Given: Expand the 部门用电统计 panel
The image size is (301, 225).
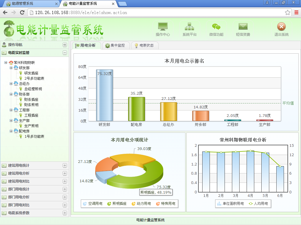Looking at the screenshot, I should [x=65, y=189].
